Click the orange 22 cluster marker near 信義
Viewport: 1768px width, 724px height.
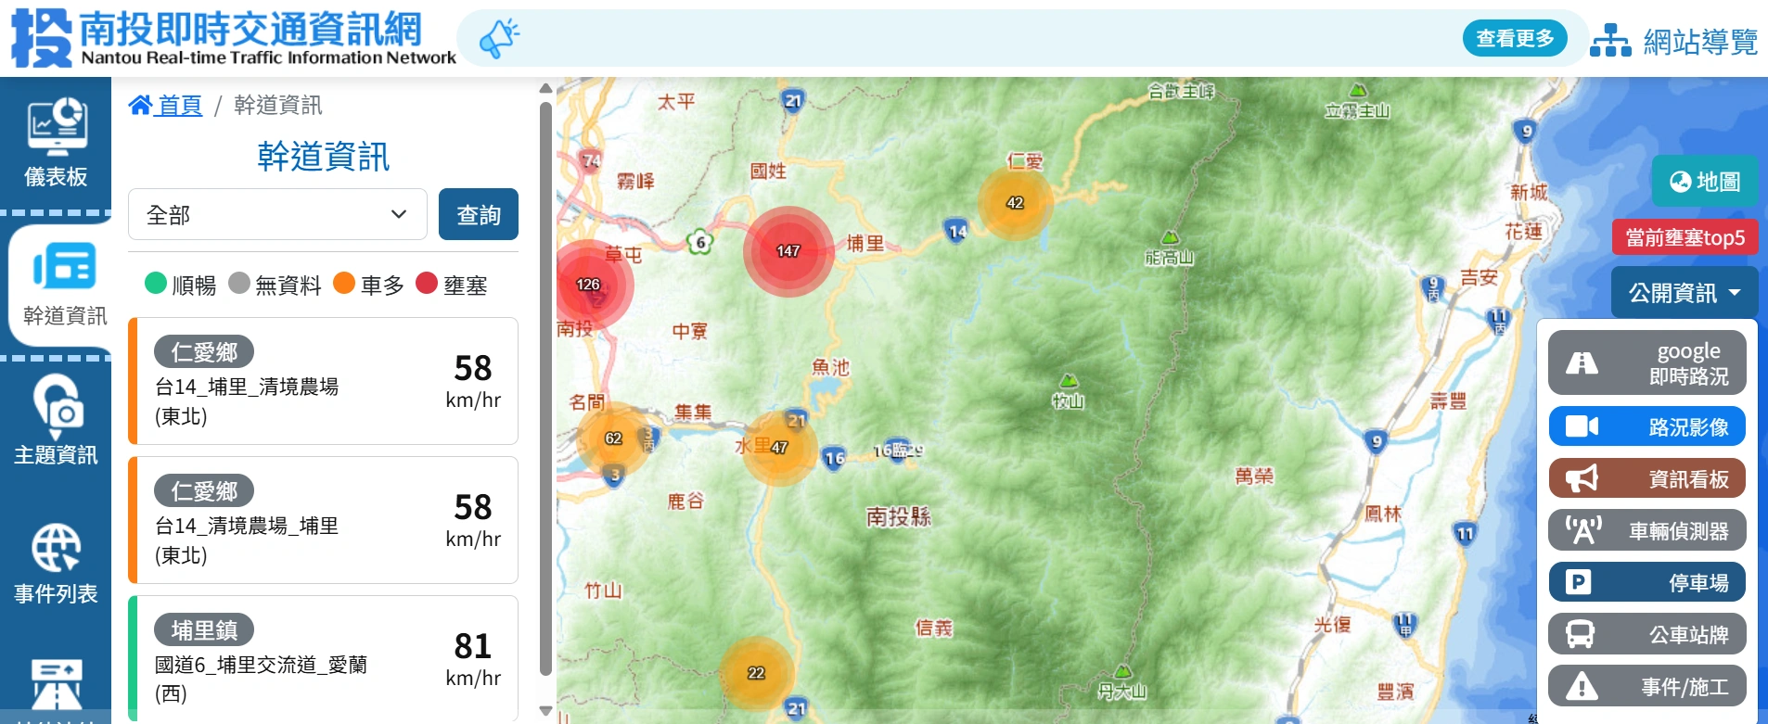tap(756, 673)
